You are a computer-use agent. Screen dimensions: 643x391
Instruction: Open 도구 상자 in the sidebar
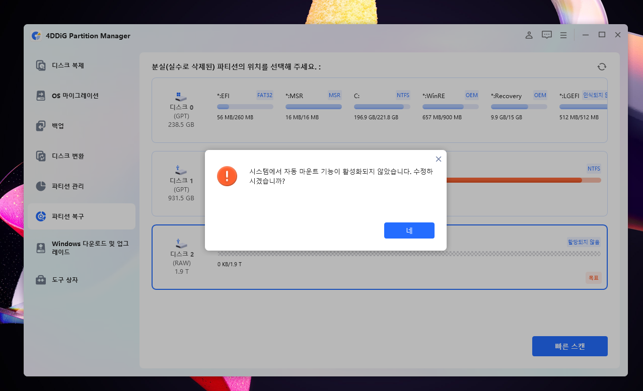pos(82,280)
